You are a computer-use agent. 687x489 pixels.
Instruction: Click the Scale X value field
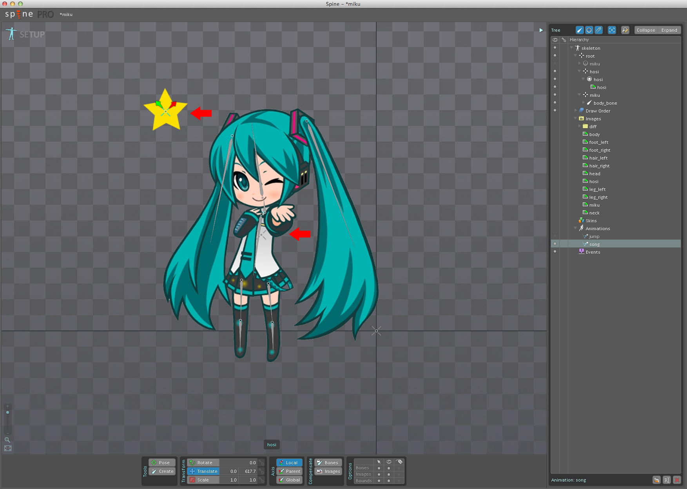(229, 480)
